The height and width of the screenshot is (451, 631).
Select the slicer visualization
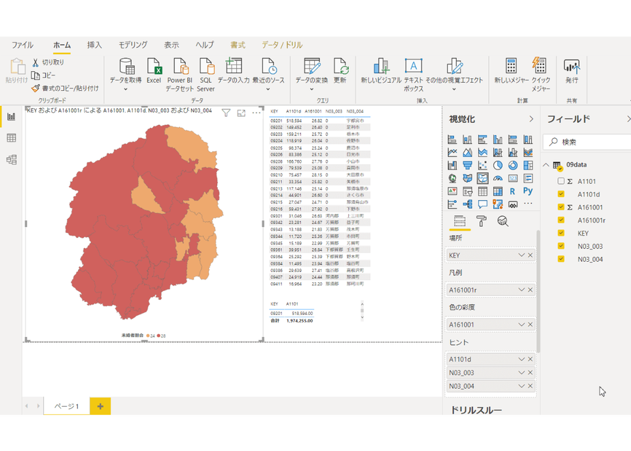click(467, 191)
